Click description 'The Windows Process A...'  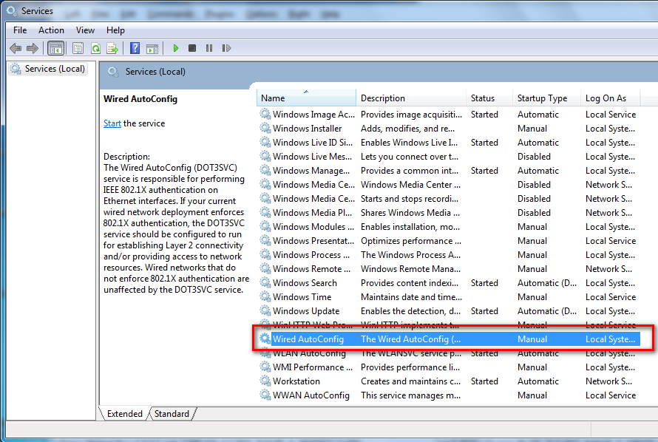point(410,255)
